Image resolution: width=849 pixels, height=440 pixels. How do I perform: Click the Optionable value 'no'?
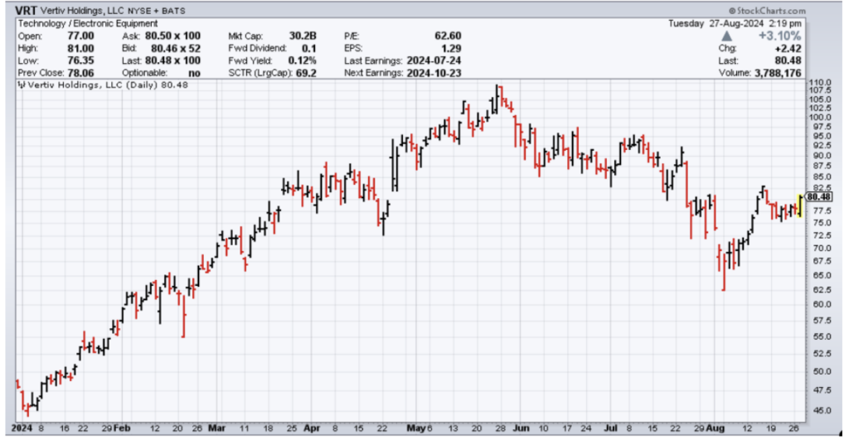(x=194, y=73)
